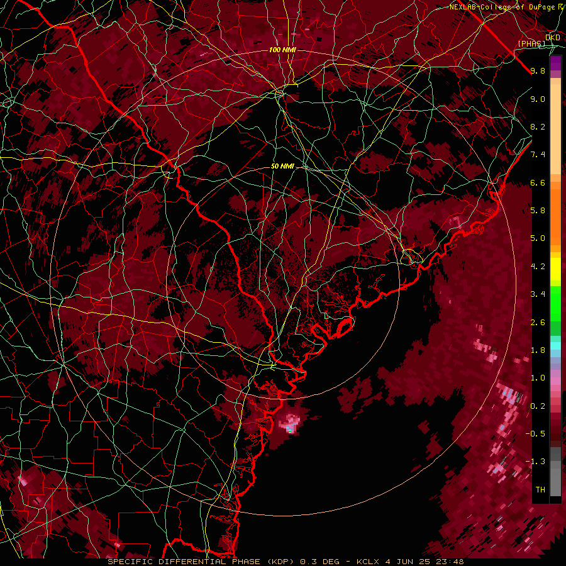Click the '-0.5' scale value

(x=535, y=434)
